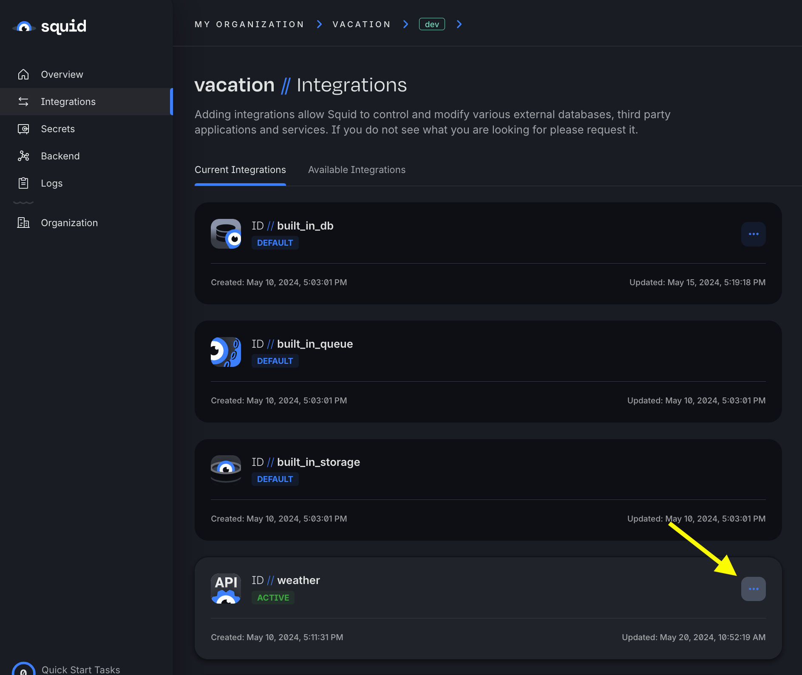Click the weather API integration icon
This screenshot has height=675, width=802.
(226, 589)
